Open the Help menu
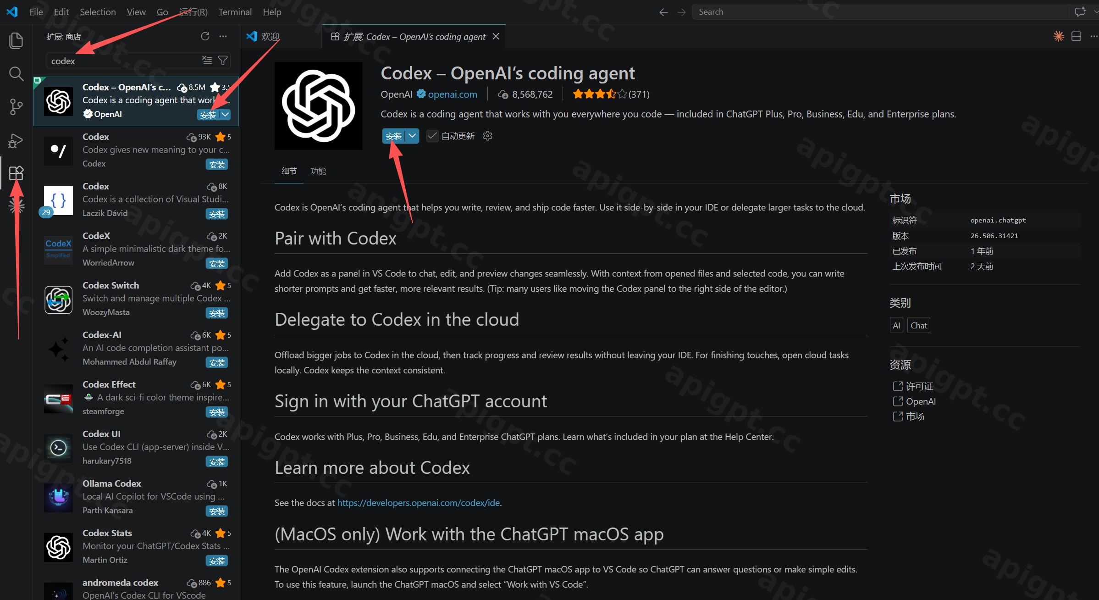Screen dimensions: 1099x600 (272, 12)
